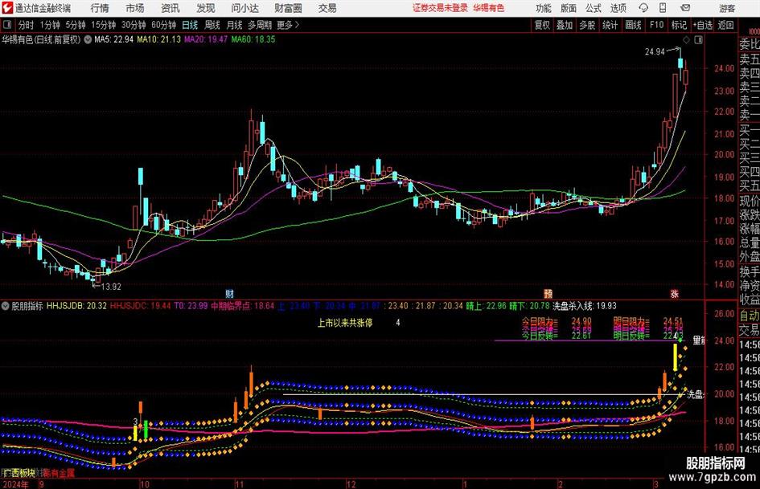Click the HHJSJDB: 20.32 indicator value

pyautogui.click(x=76, y=306)
